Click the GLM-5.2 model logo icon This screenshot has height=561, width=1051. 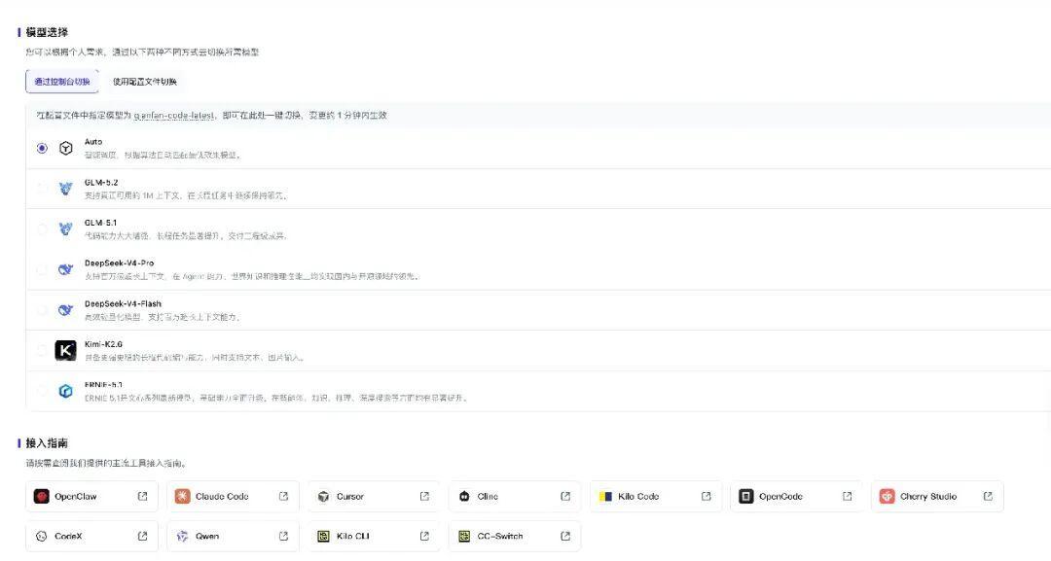(x=66, y=189)
